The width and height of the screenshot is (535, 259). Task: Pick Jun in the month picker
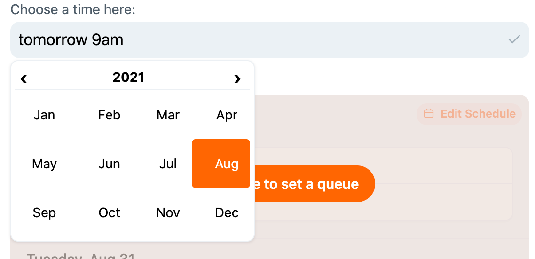[109, 164]
